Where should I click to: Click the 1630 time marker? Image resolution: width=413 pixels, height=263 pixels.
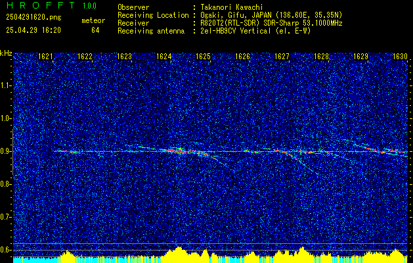[400, 57]
